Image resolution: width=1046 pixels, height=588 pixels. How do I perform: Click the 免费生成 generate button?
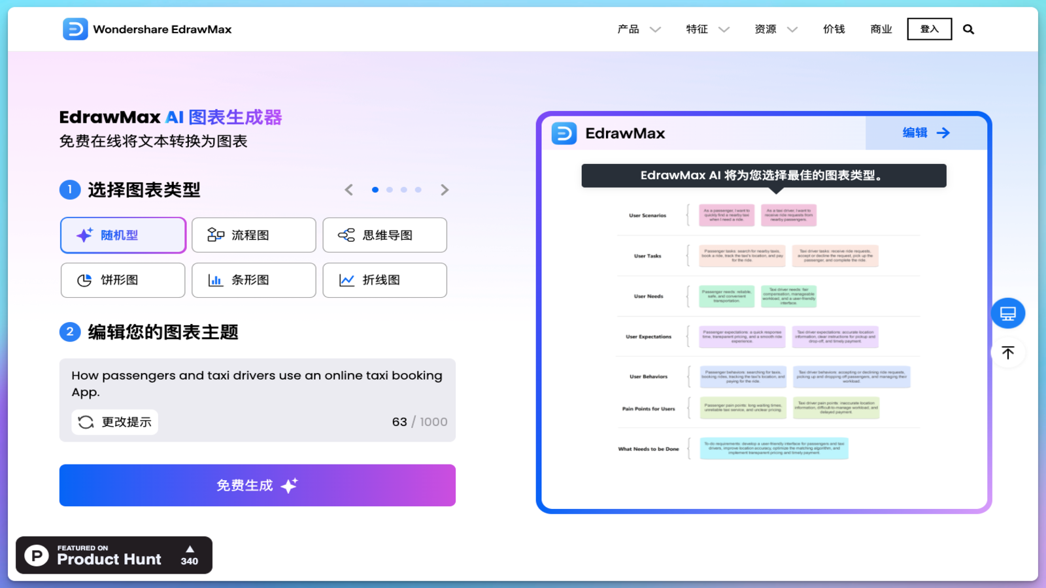click(258, 485)
